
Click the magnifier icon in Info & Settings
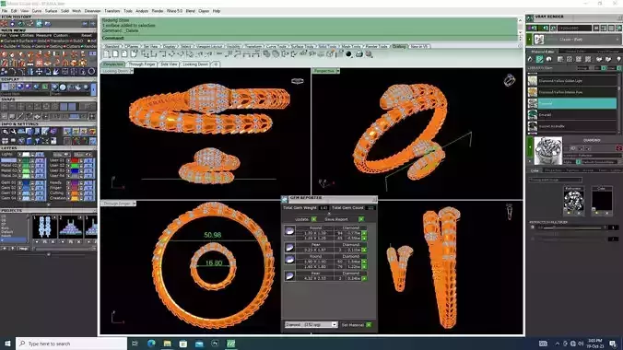pos(6,132)
